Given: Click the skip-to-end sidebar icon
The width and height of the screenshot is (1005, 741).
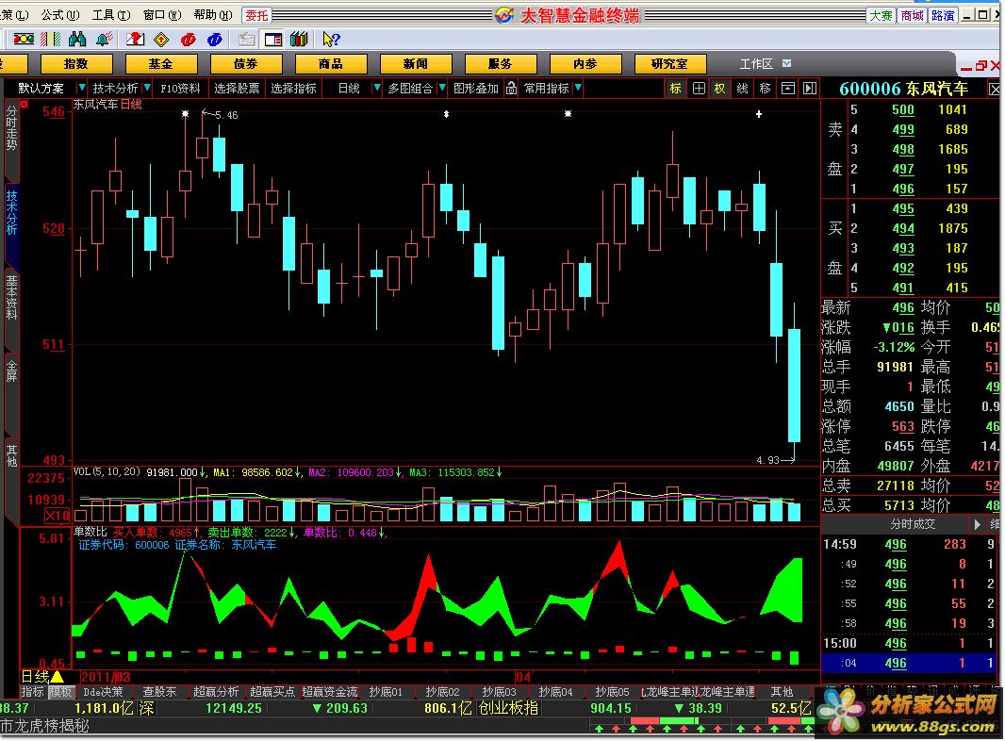Looking at the screenshot, I should (x=810, y=89).
